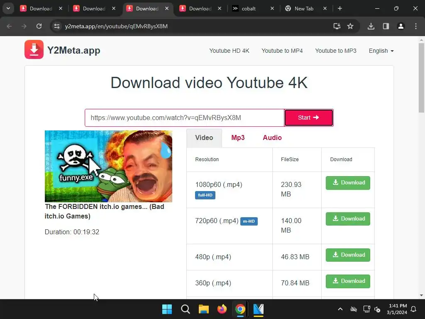The height and width of the screenshot is (319, 425).
Task: Expand the English language dropdown
Action: point(381,51)
